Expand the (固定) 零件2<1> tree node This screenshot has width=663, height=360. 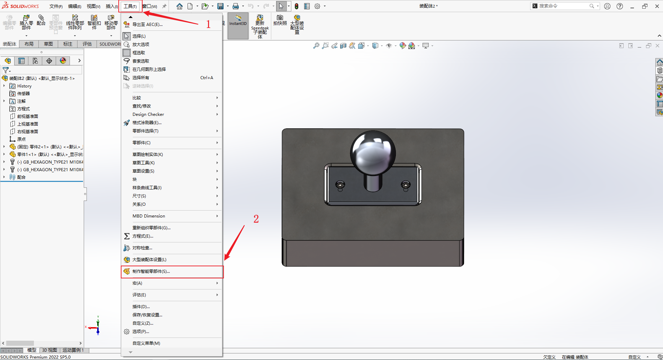pyautogui.click(x=4, y=147)
